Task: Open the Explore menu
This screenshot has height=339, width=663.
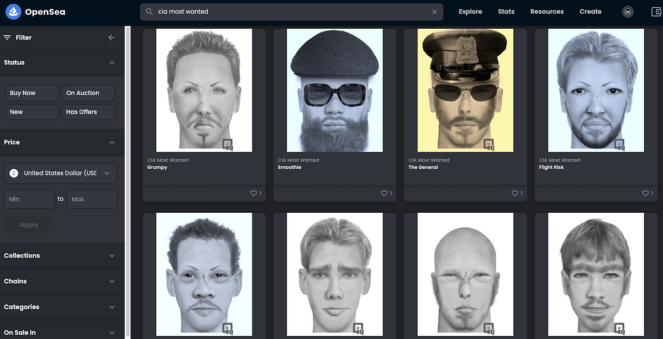Action: (470, 12)
